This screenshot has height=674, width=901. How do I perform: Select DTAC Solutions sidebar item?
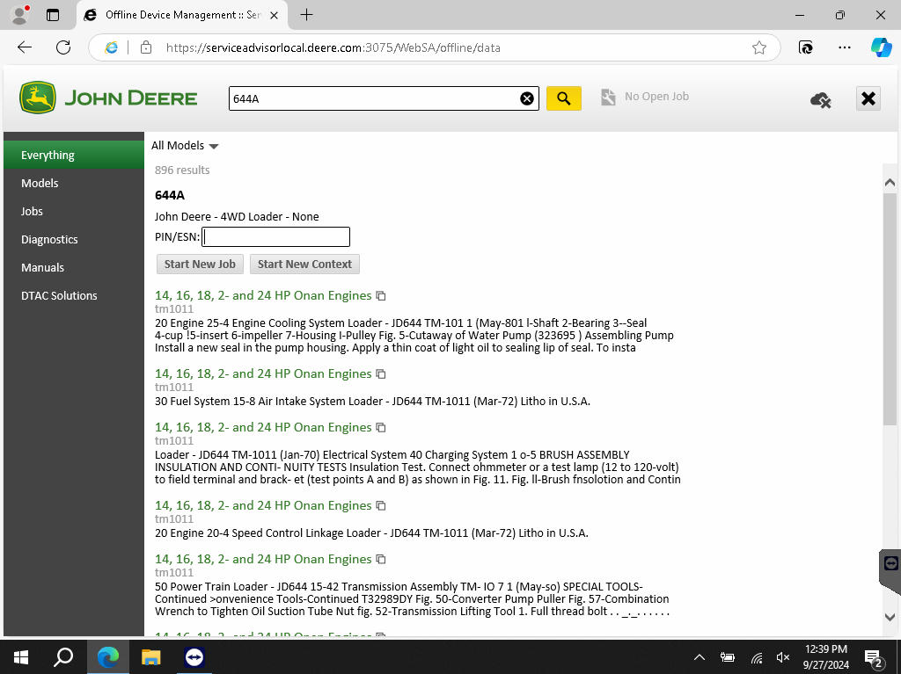pyautogui.click(x=59, y=295)
